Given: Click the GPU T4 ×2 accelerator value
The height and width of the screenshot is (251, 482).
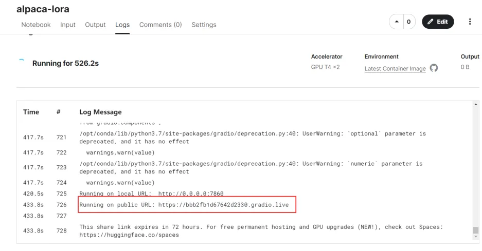Looking at the screenshot, I should [x=325, y=67].
